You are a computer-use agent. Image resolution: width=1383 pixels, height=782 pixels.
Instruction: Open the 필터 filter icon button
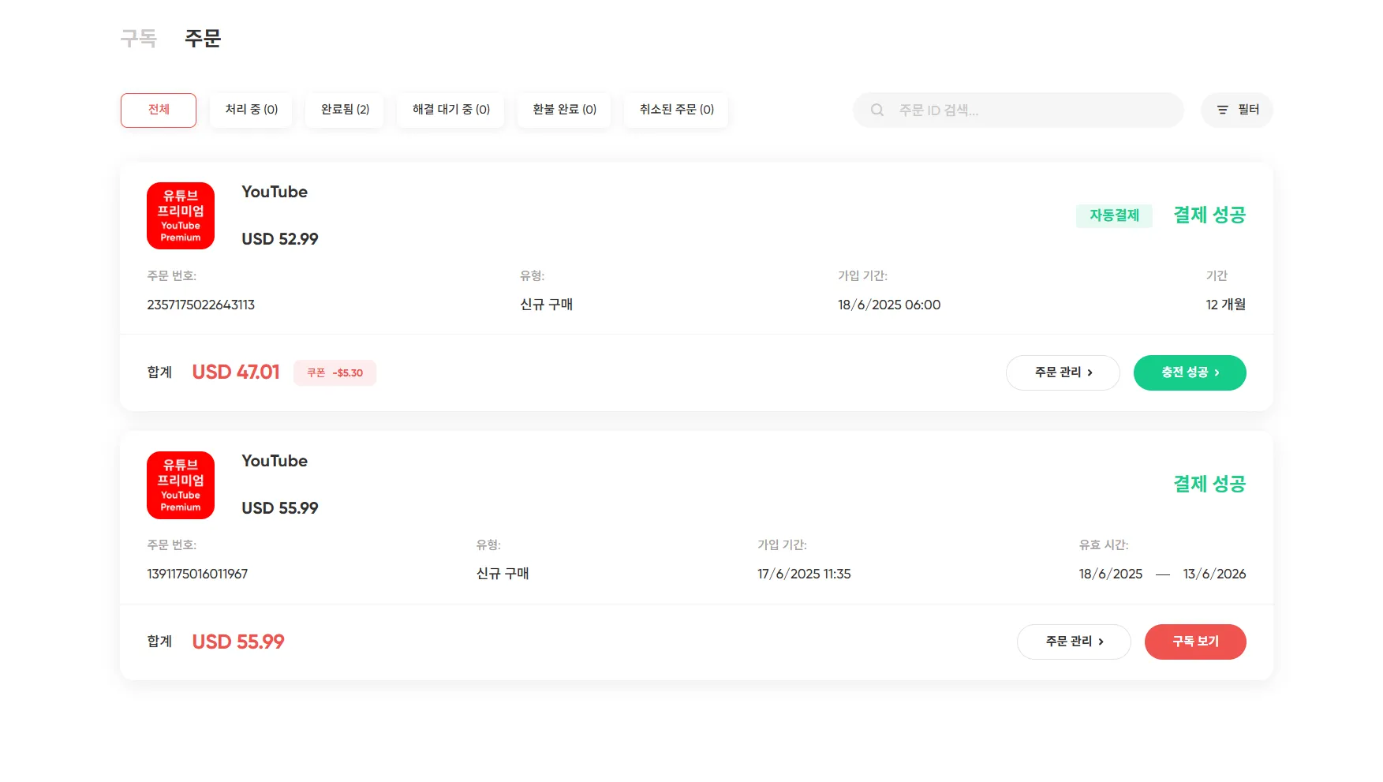coord(1236,110)
